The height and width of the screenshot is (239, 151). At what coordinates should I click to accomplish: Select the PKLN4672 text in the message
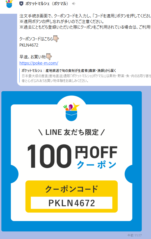29,45
